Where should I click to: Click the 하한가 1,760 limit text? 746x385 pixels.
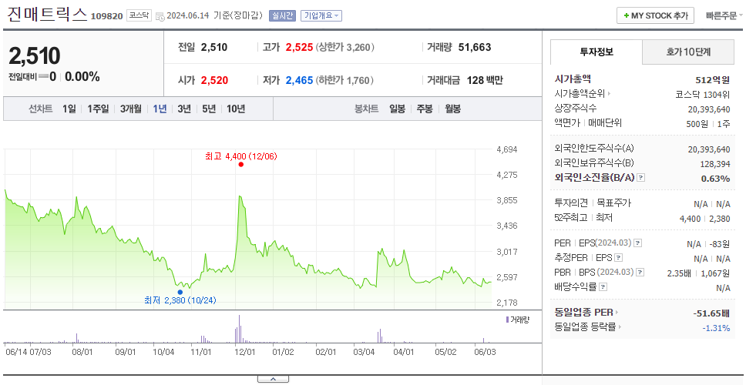345,80
